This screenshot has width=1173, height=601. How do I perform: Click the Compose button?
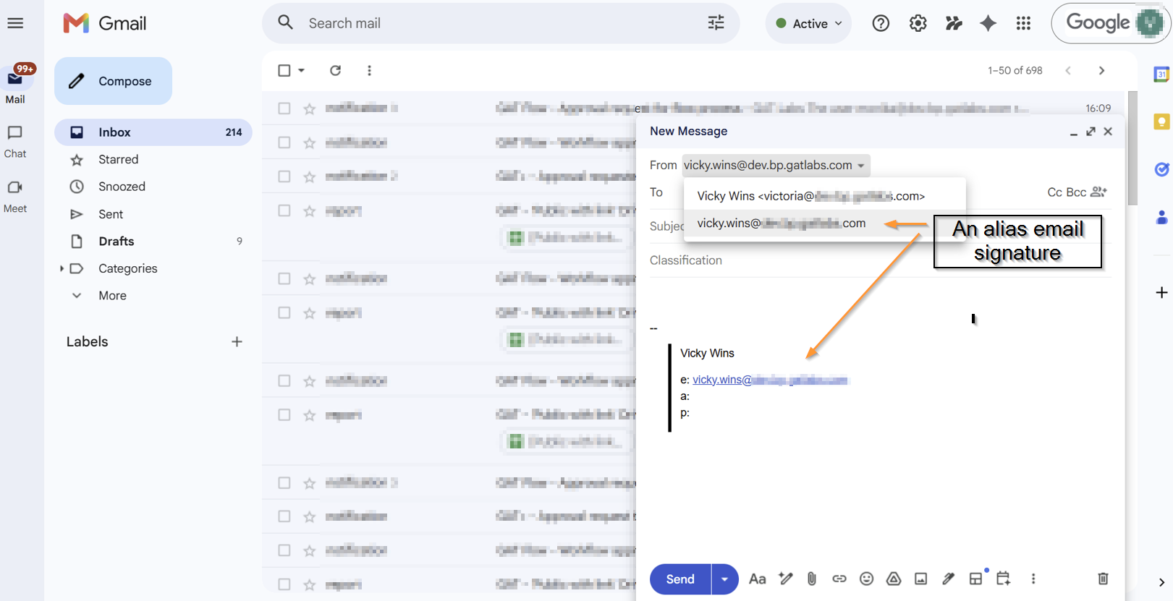tap(113, 81)
